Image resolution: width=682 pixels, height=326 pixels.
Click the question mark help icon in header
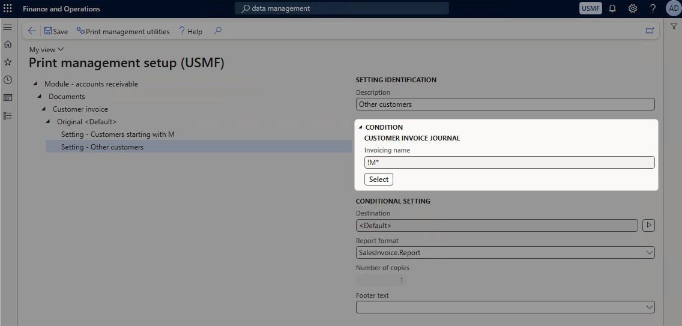pos(653,8)
